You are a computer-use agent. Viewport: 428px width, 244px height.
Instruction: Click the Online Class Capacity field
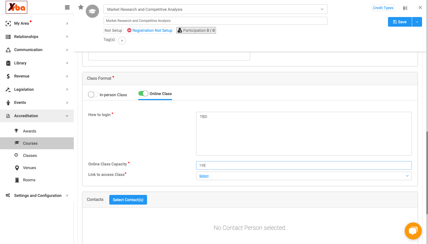pyautogui.click(x=304, y=165)
